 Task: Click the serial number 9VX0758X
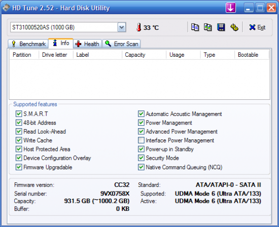pyautogui.click(x=115, y=194)
